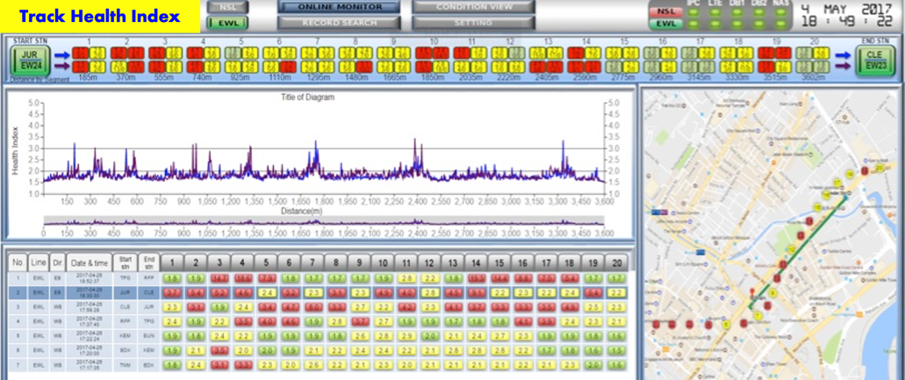Click the purple direction arrow next to CLE
This screenshot has height=380, width=905.
[843, 67]
